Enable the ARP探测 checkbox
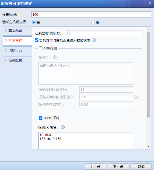Viewport: 154px width, 170px height. tap(40, 48)
